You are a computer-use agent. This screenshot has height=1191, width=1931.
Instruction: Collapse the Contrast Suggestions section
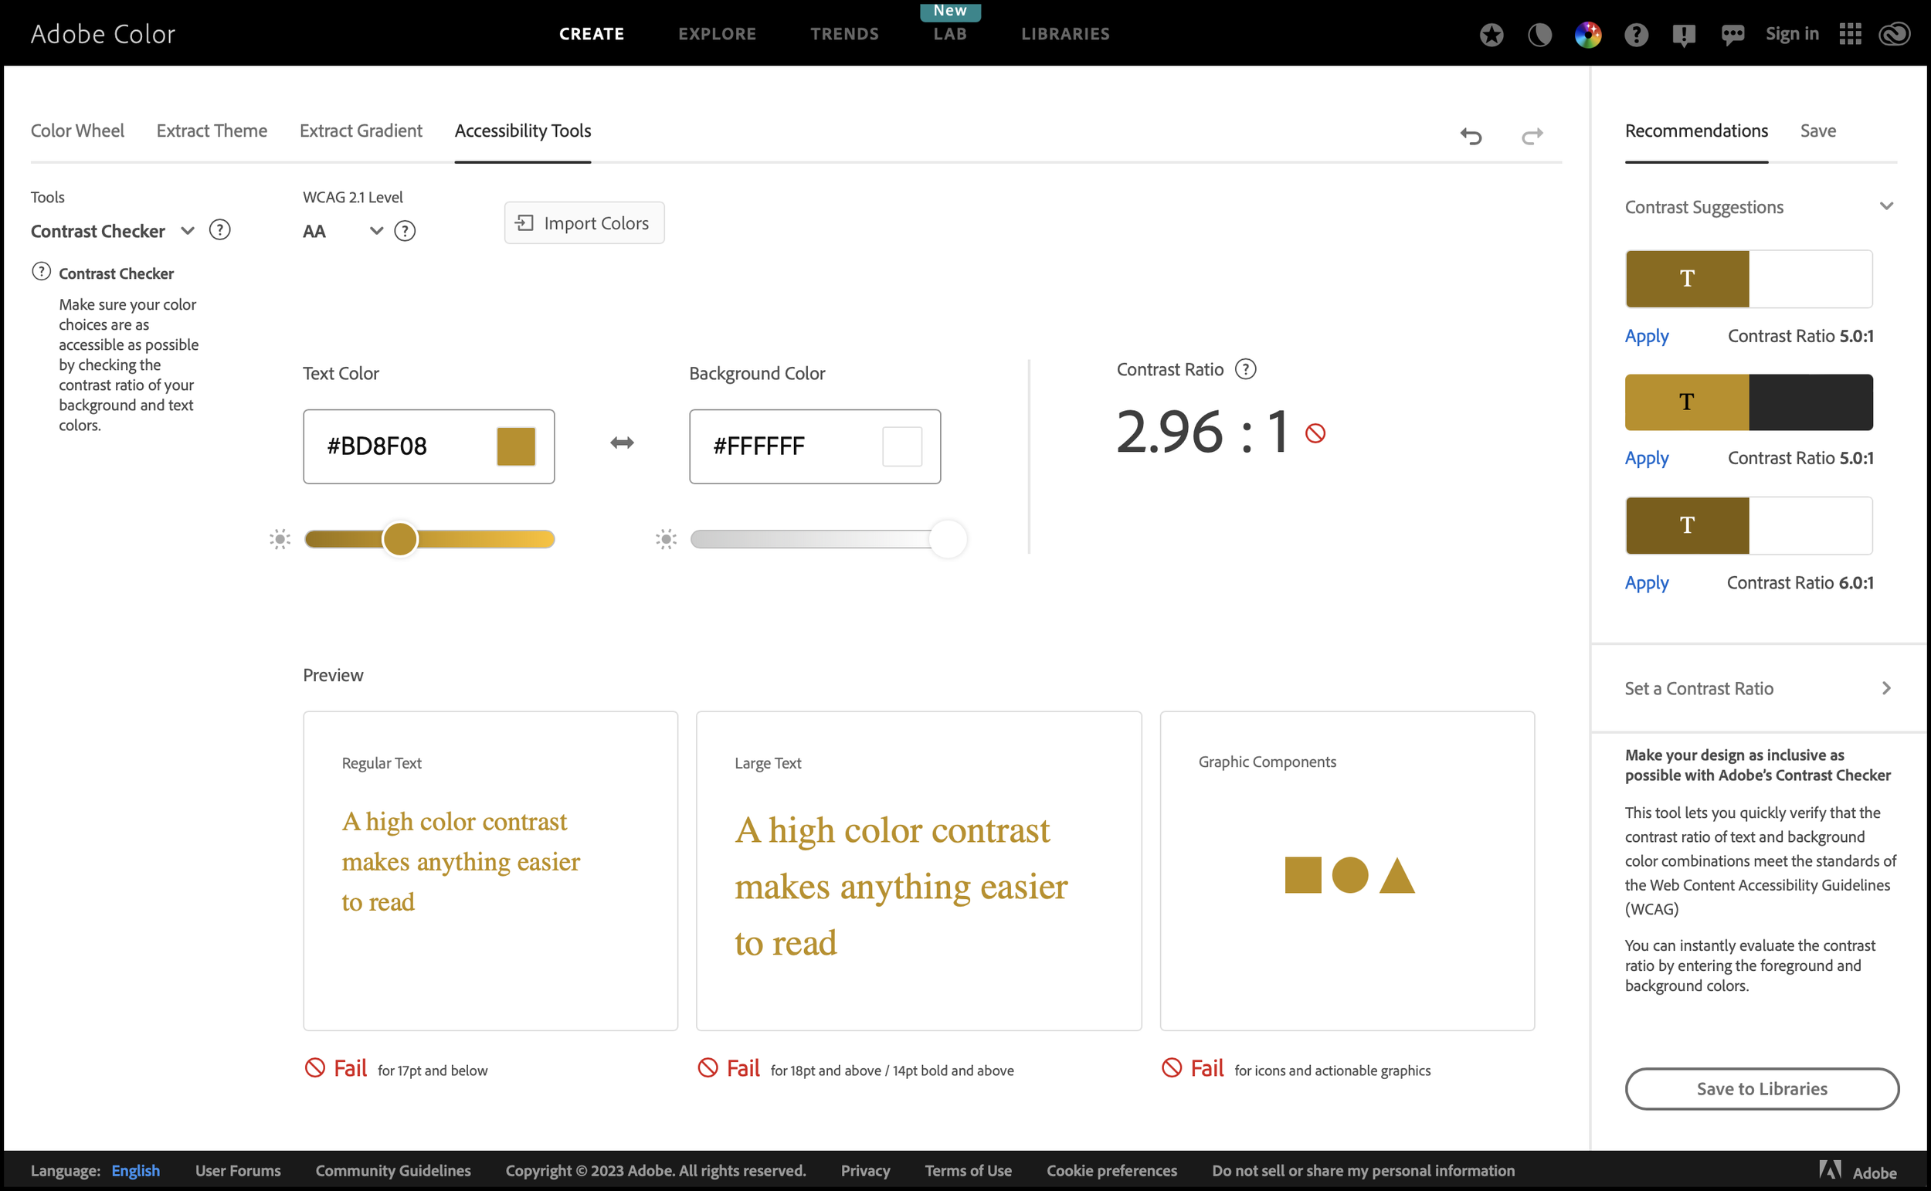pos(1886,206)
